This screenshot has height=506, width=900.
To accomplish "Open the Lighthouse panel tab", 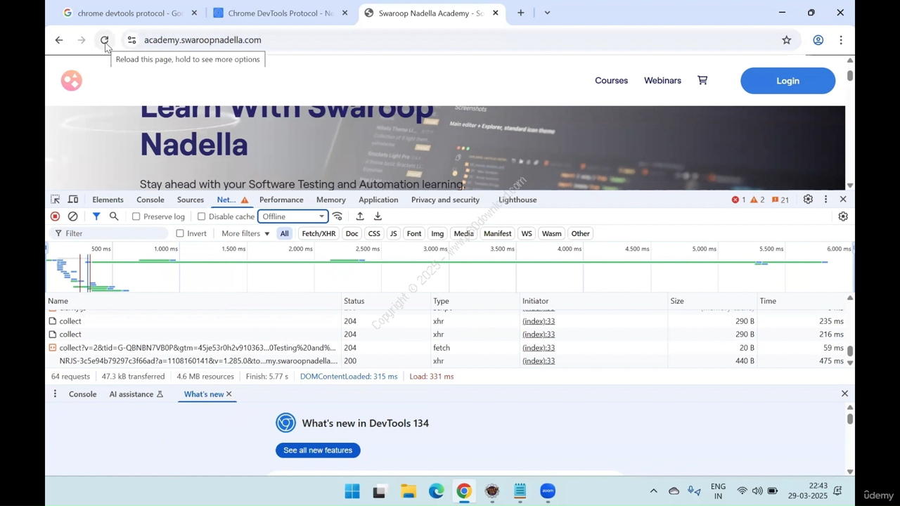I will [x=517, y=200].
